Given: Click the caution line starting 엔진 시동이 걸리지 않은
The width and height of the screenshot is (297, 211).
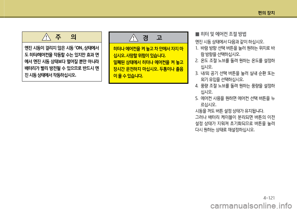Looking at the screenshot, I should [x=62, y=48].
